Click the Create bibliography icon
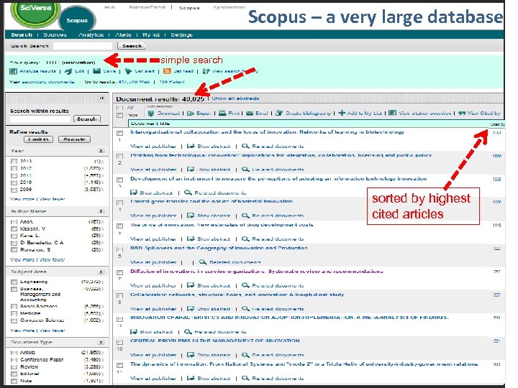Image resolution: width=518 pixels, height=388 pixels. [x=279, y=114]
